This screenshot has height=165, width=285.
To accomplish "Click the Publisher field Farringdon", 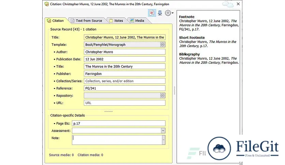I will (x=124, y=74).
